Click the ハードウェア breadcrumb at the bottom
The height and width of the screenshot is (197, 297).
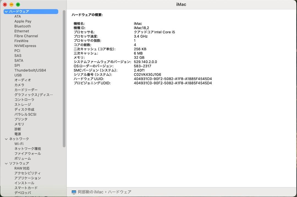tap(119, 192)
